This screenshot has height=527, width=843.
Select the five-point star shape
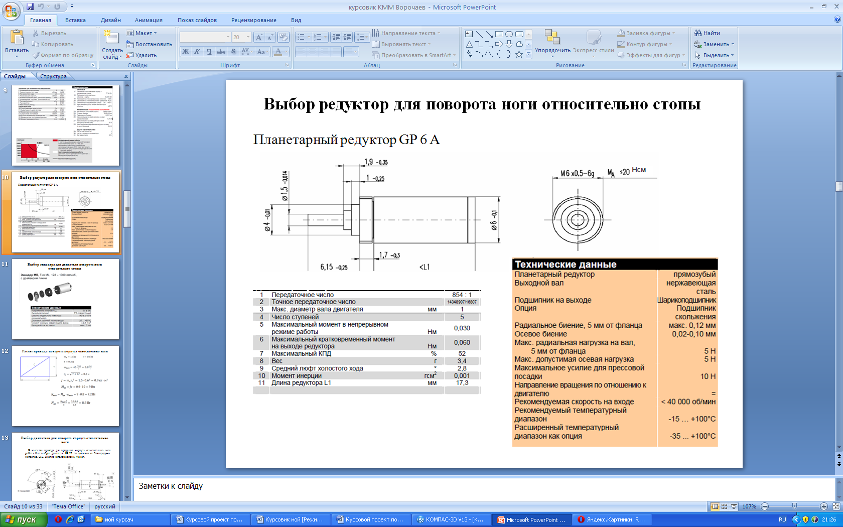[519, 54]
